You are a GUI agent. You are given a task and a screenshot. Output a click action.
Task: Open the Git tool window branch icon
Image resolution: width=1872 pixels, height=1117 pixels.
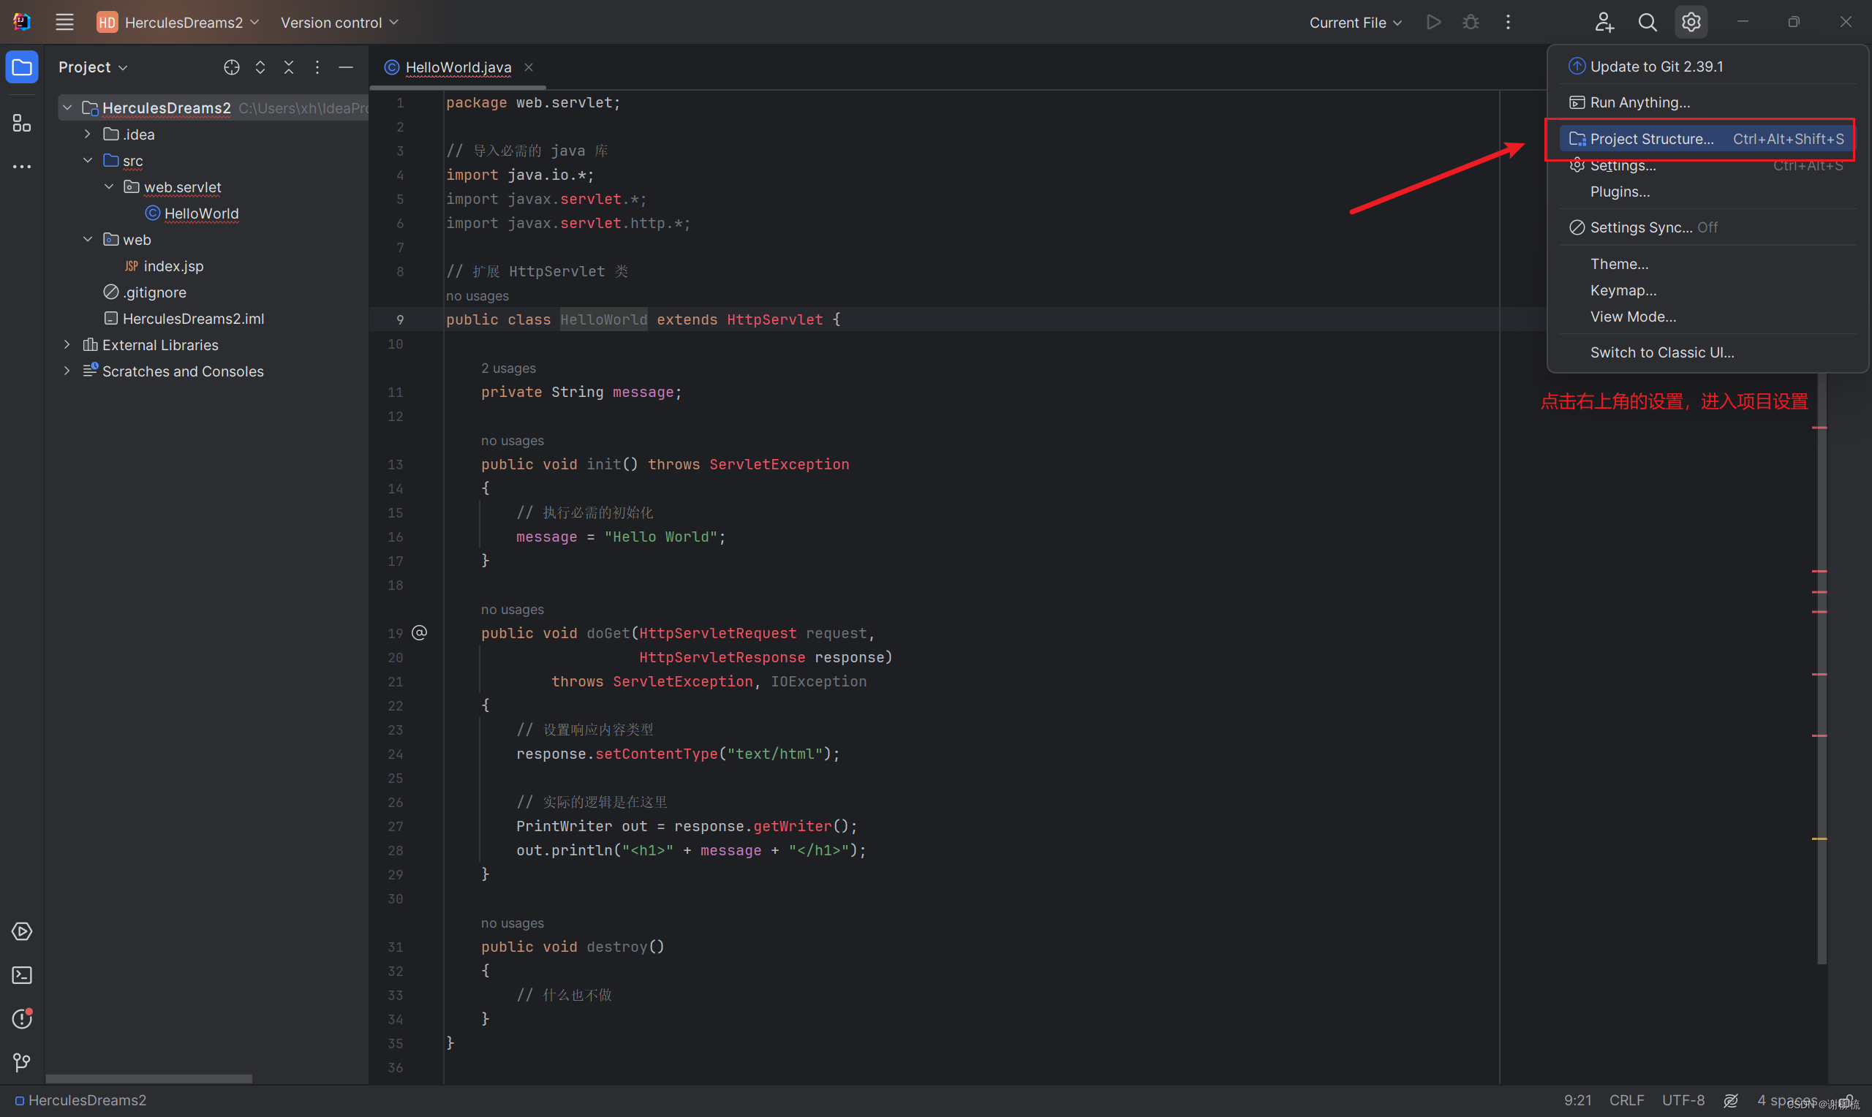pyautogui.click(x=21, y=1063)
